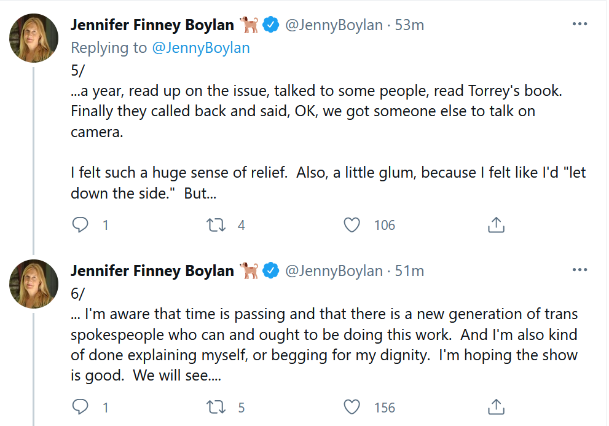Click the 51m timestamp
The width and height of the screenshot is (609, 426).
click(x=408, y=270)
